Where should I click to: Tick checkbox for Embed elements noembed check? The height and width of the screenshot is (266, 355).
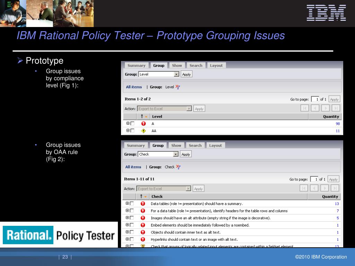pyautogui.click(x=132, y=225)
